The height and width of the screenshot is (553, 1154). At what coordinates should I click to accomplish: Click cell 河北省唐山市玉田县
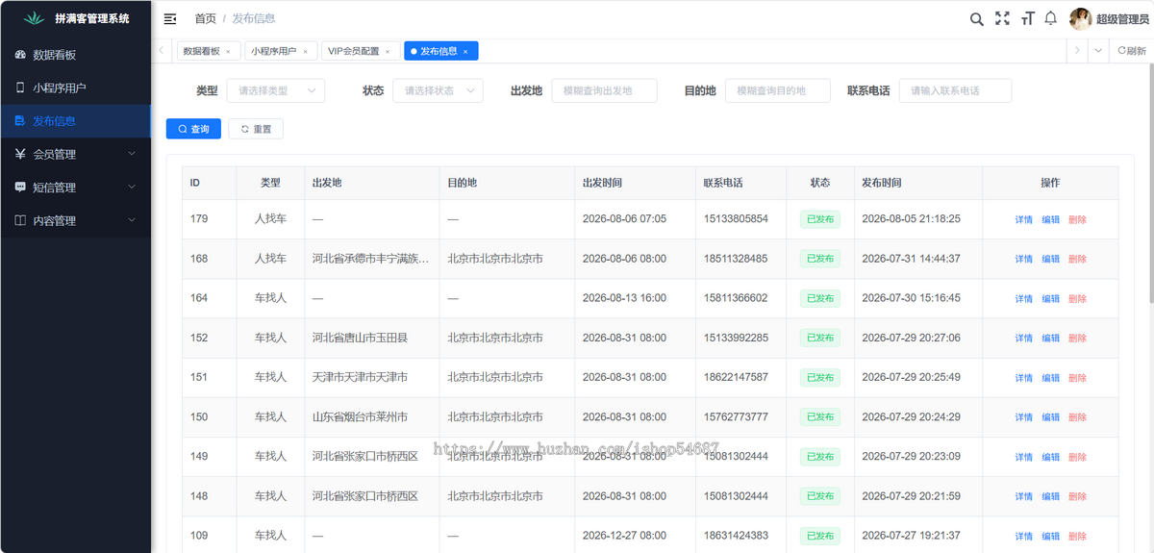360,338
